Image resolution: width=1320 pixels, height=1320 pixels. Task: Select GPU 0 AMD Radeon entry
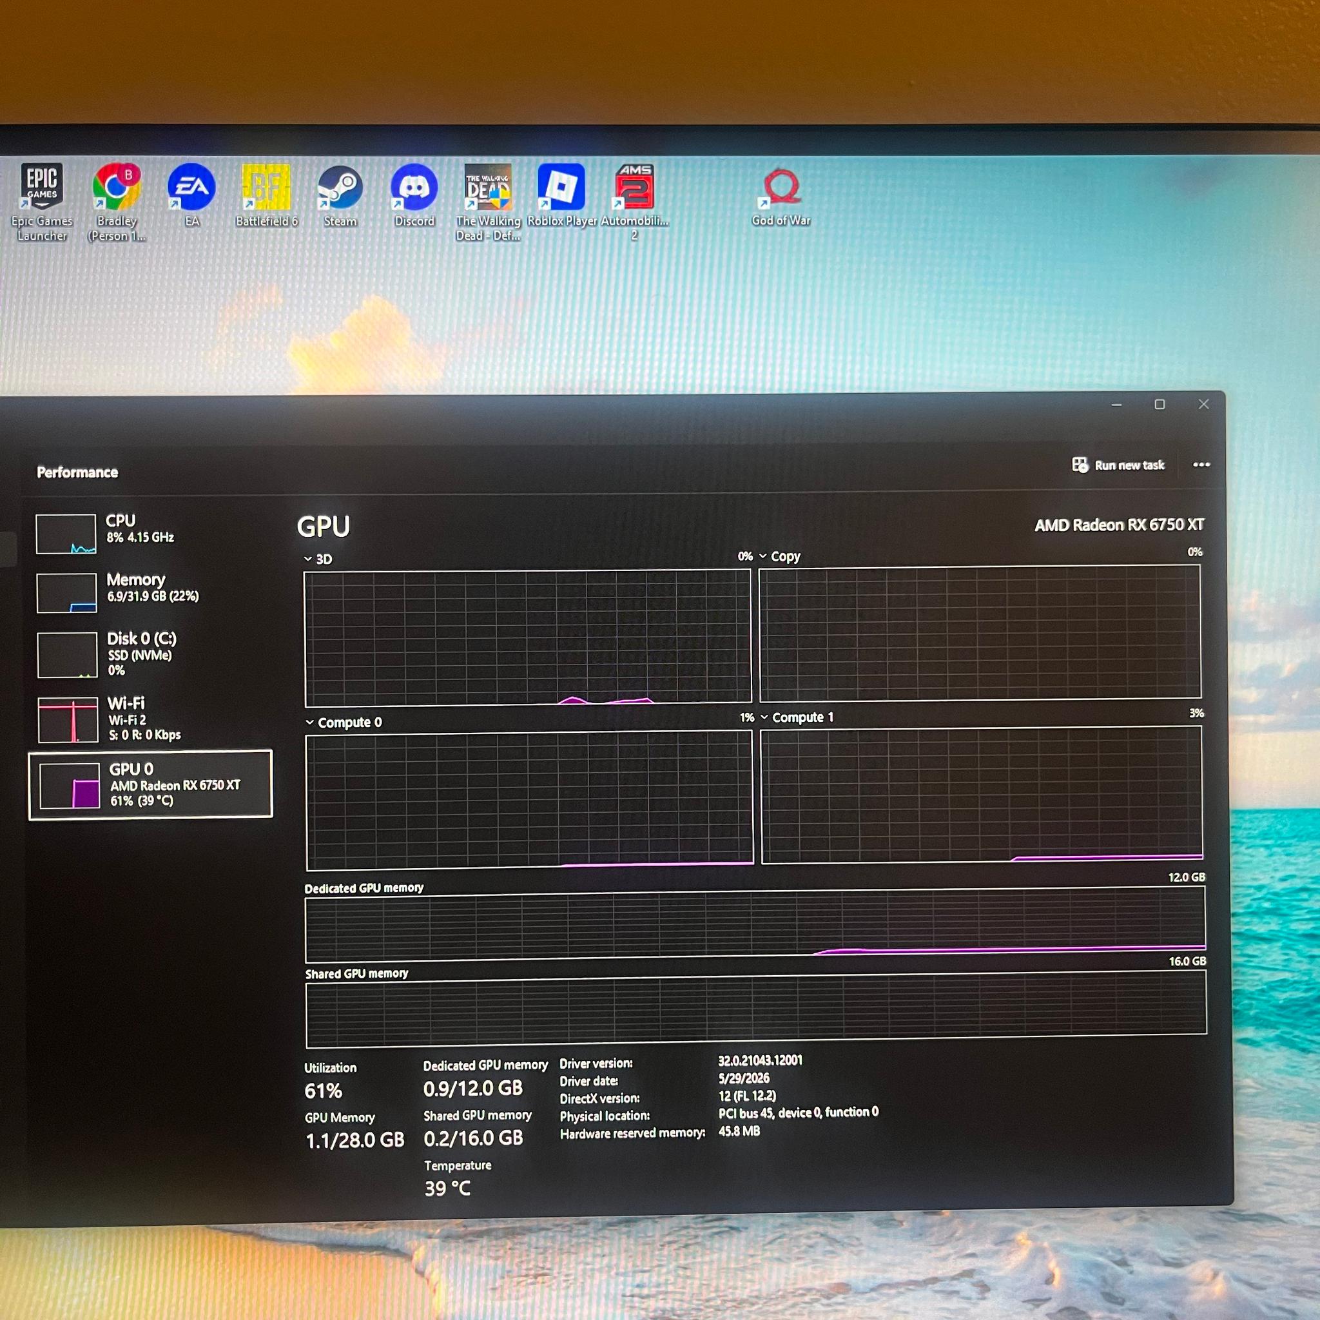point(150,784)
